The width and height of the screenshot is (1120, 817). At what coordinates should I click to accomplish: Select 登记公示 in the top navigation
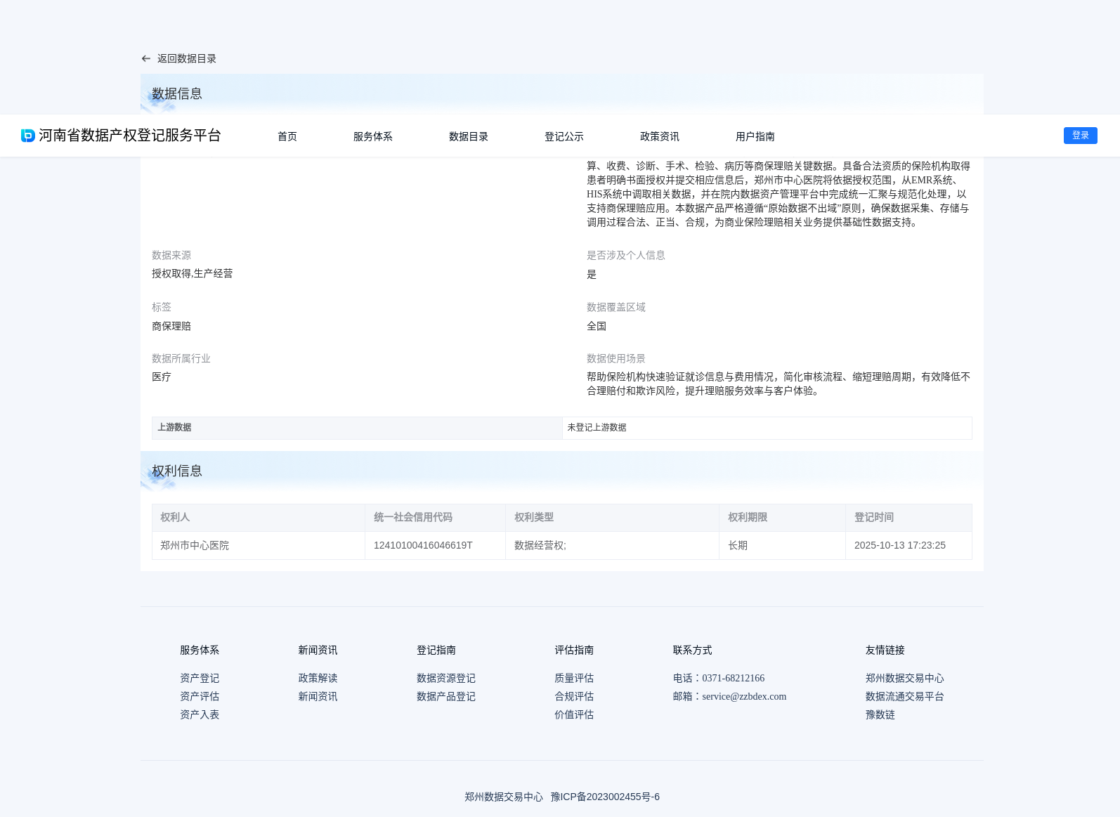point(564,136)
